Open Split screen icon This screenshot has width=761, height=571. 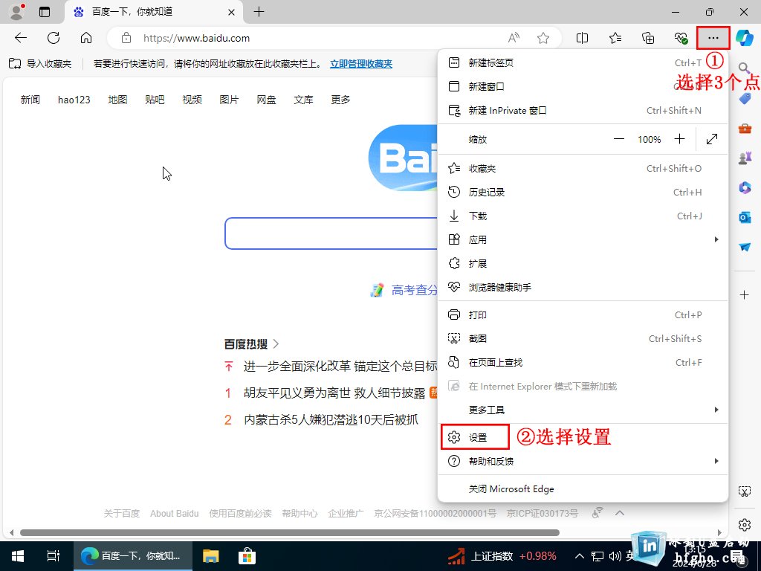(582, 38)
